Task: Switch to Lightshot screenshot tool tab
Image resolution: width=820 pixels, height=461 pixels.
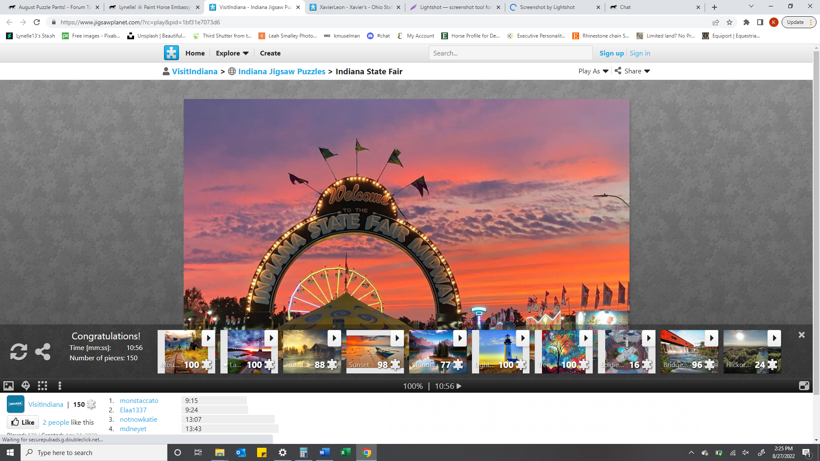Action: click(x=455, y=7)
